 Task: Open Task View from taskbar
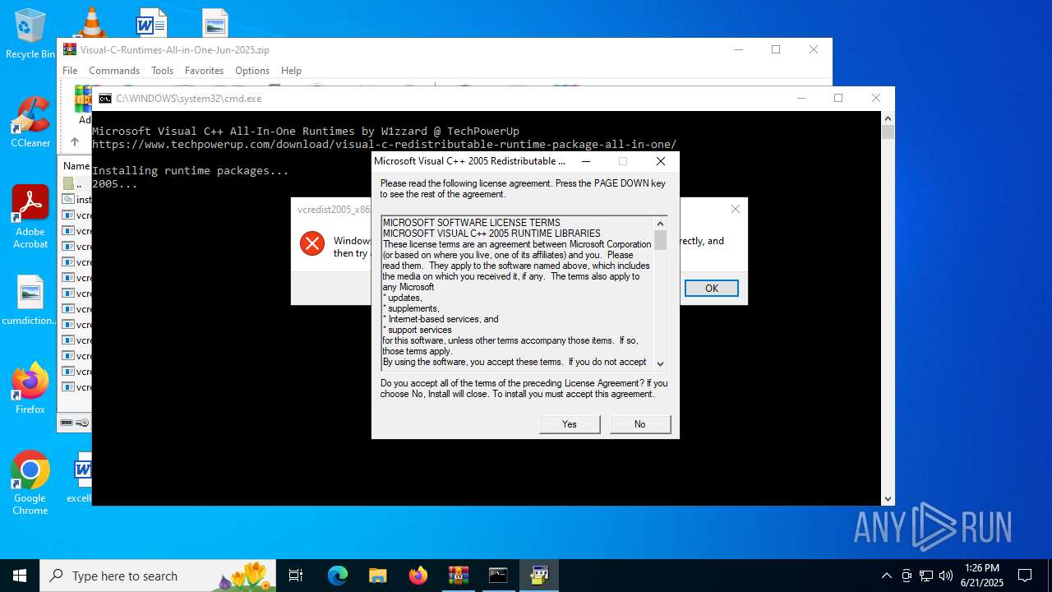pos(296,576)
